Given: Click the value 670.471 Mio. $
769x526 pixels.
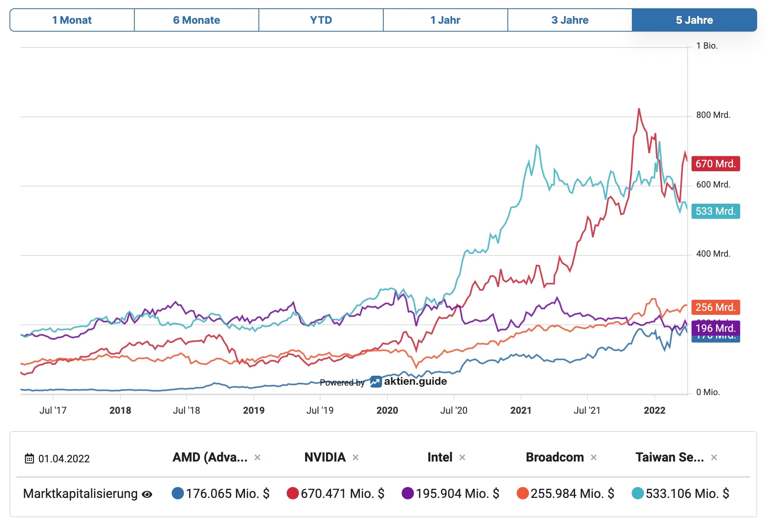Looking at the screenshot, I should coord(343,494).
